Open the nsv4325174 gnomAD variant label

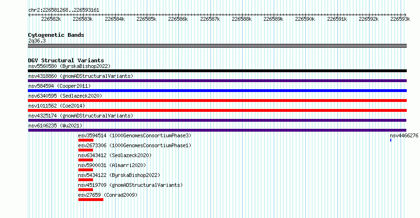pos(81,116)
